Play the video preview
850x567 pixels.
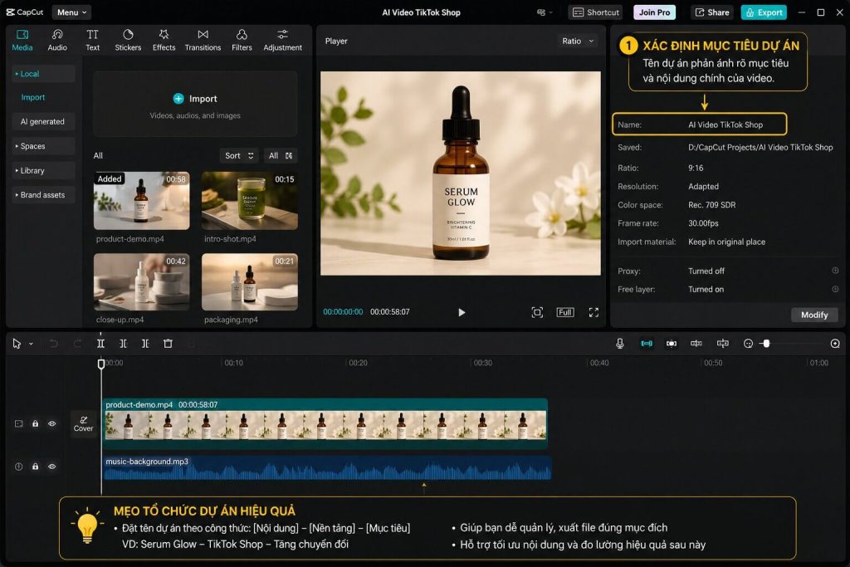click(462, 312)
